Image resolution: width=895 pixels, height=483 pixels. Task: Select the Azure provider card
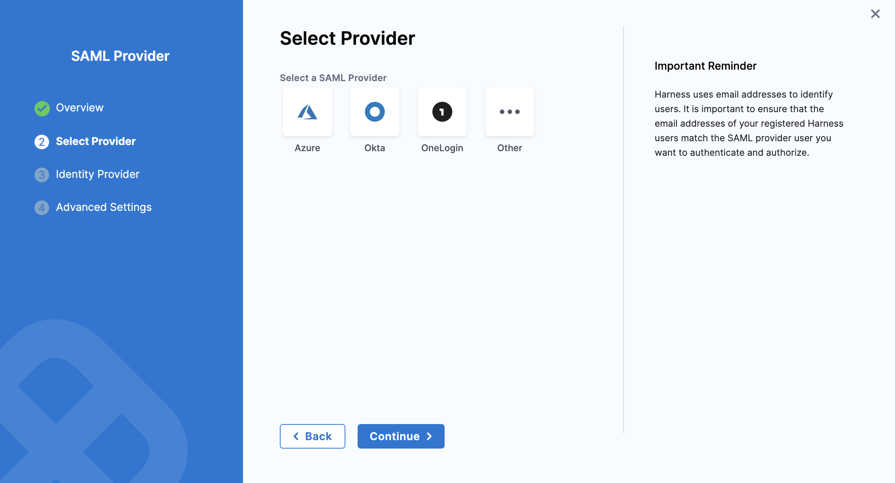307,112
